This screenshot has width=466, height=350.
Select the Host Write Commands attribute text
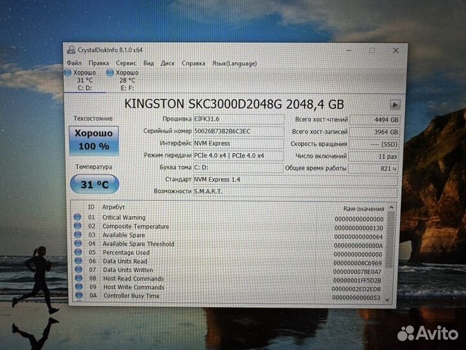134,287
